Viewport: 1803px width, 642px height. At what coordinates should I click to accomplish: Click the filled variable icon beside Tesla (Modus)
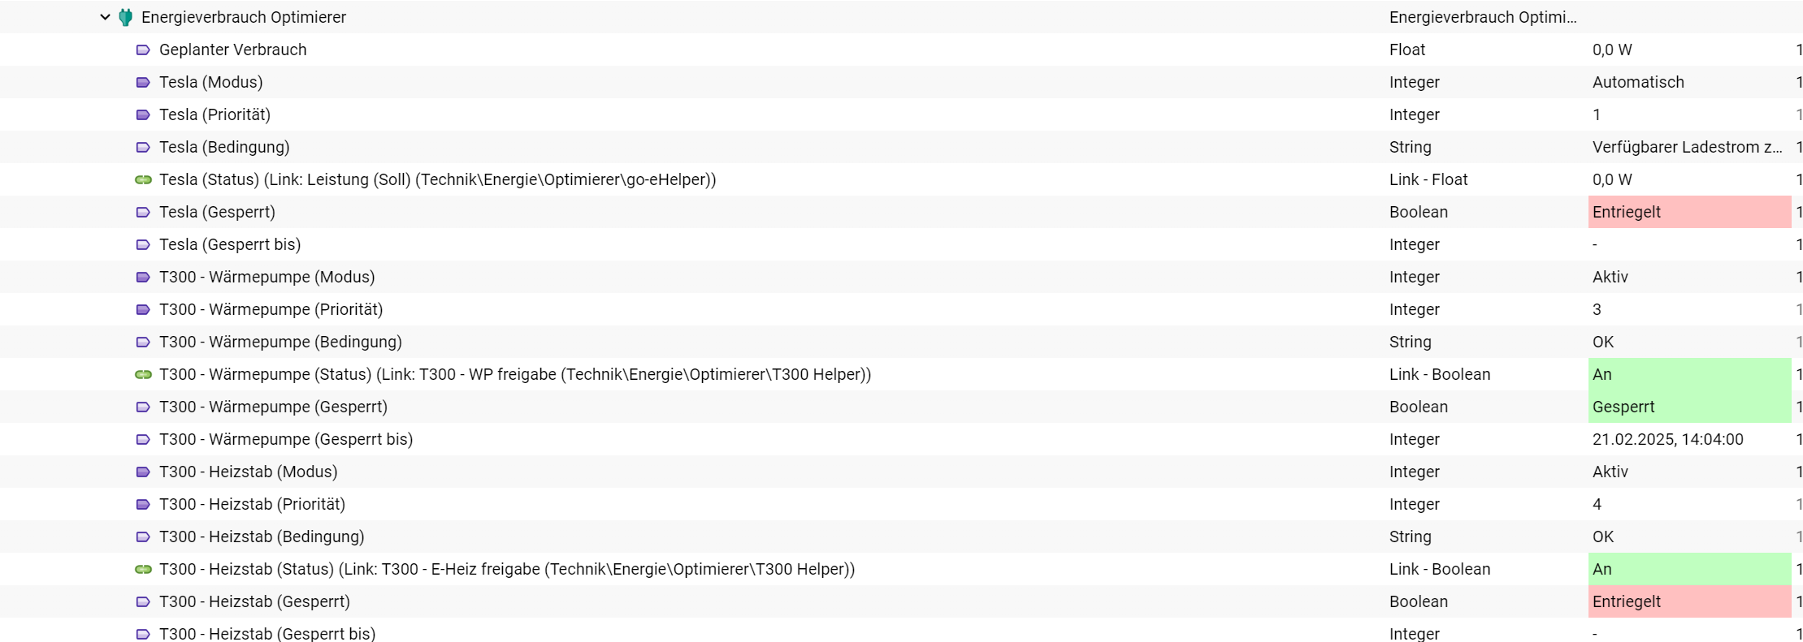pos(143,82)
